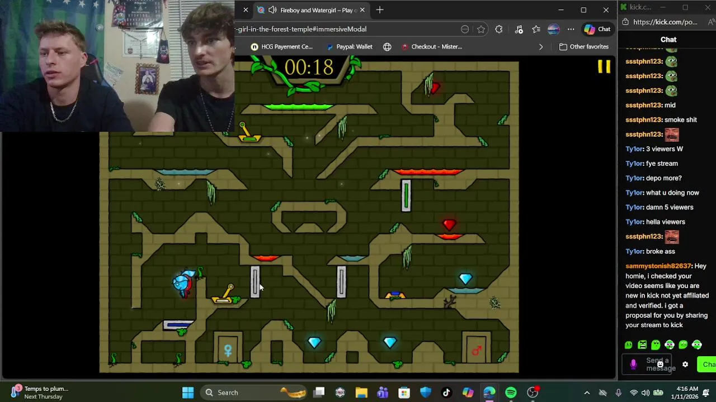Select the tall green ghost emote
716x402 pixels.
[x=656, y=345]
